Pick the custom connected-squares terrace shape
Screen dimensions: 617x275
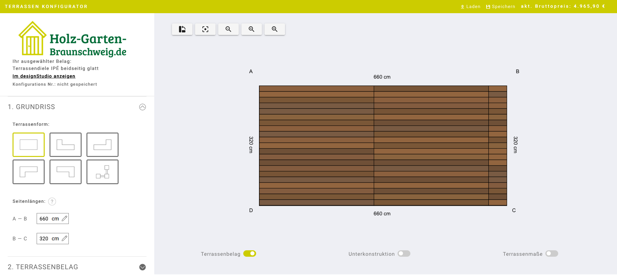click(x=103, y=172)
